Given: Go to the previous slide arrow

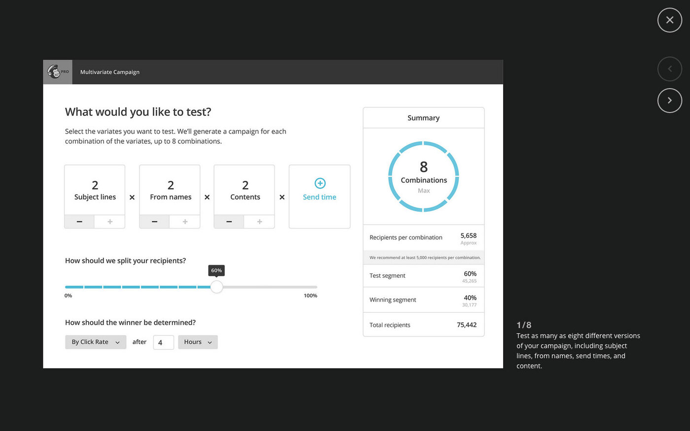Looking at the screenshot, I should [669, 69].
